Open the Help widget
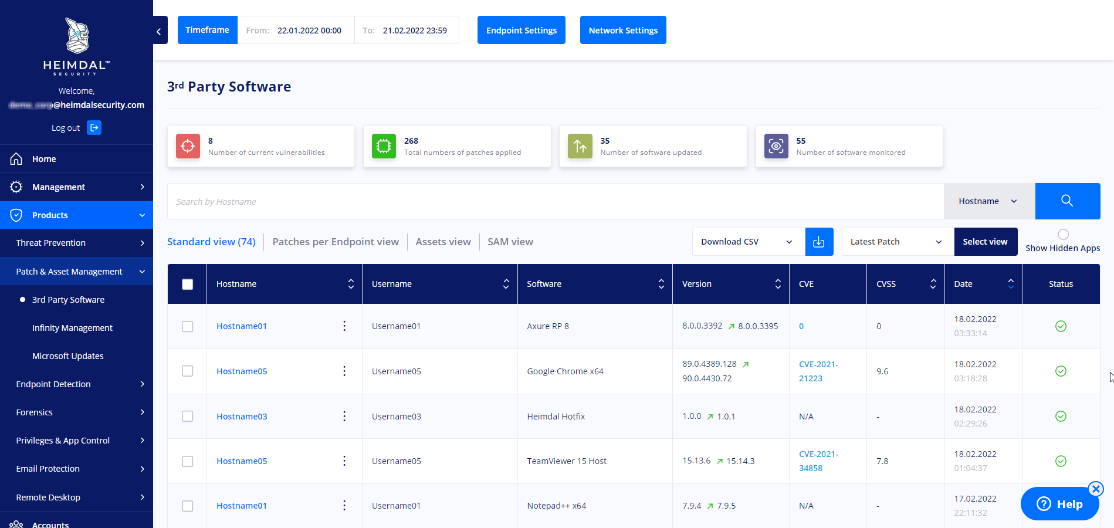This screenshot has height=528, width=1114. coord(1059,504)
